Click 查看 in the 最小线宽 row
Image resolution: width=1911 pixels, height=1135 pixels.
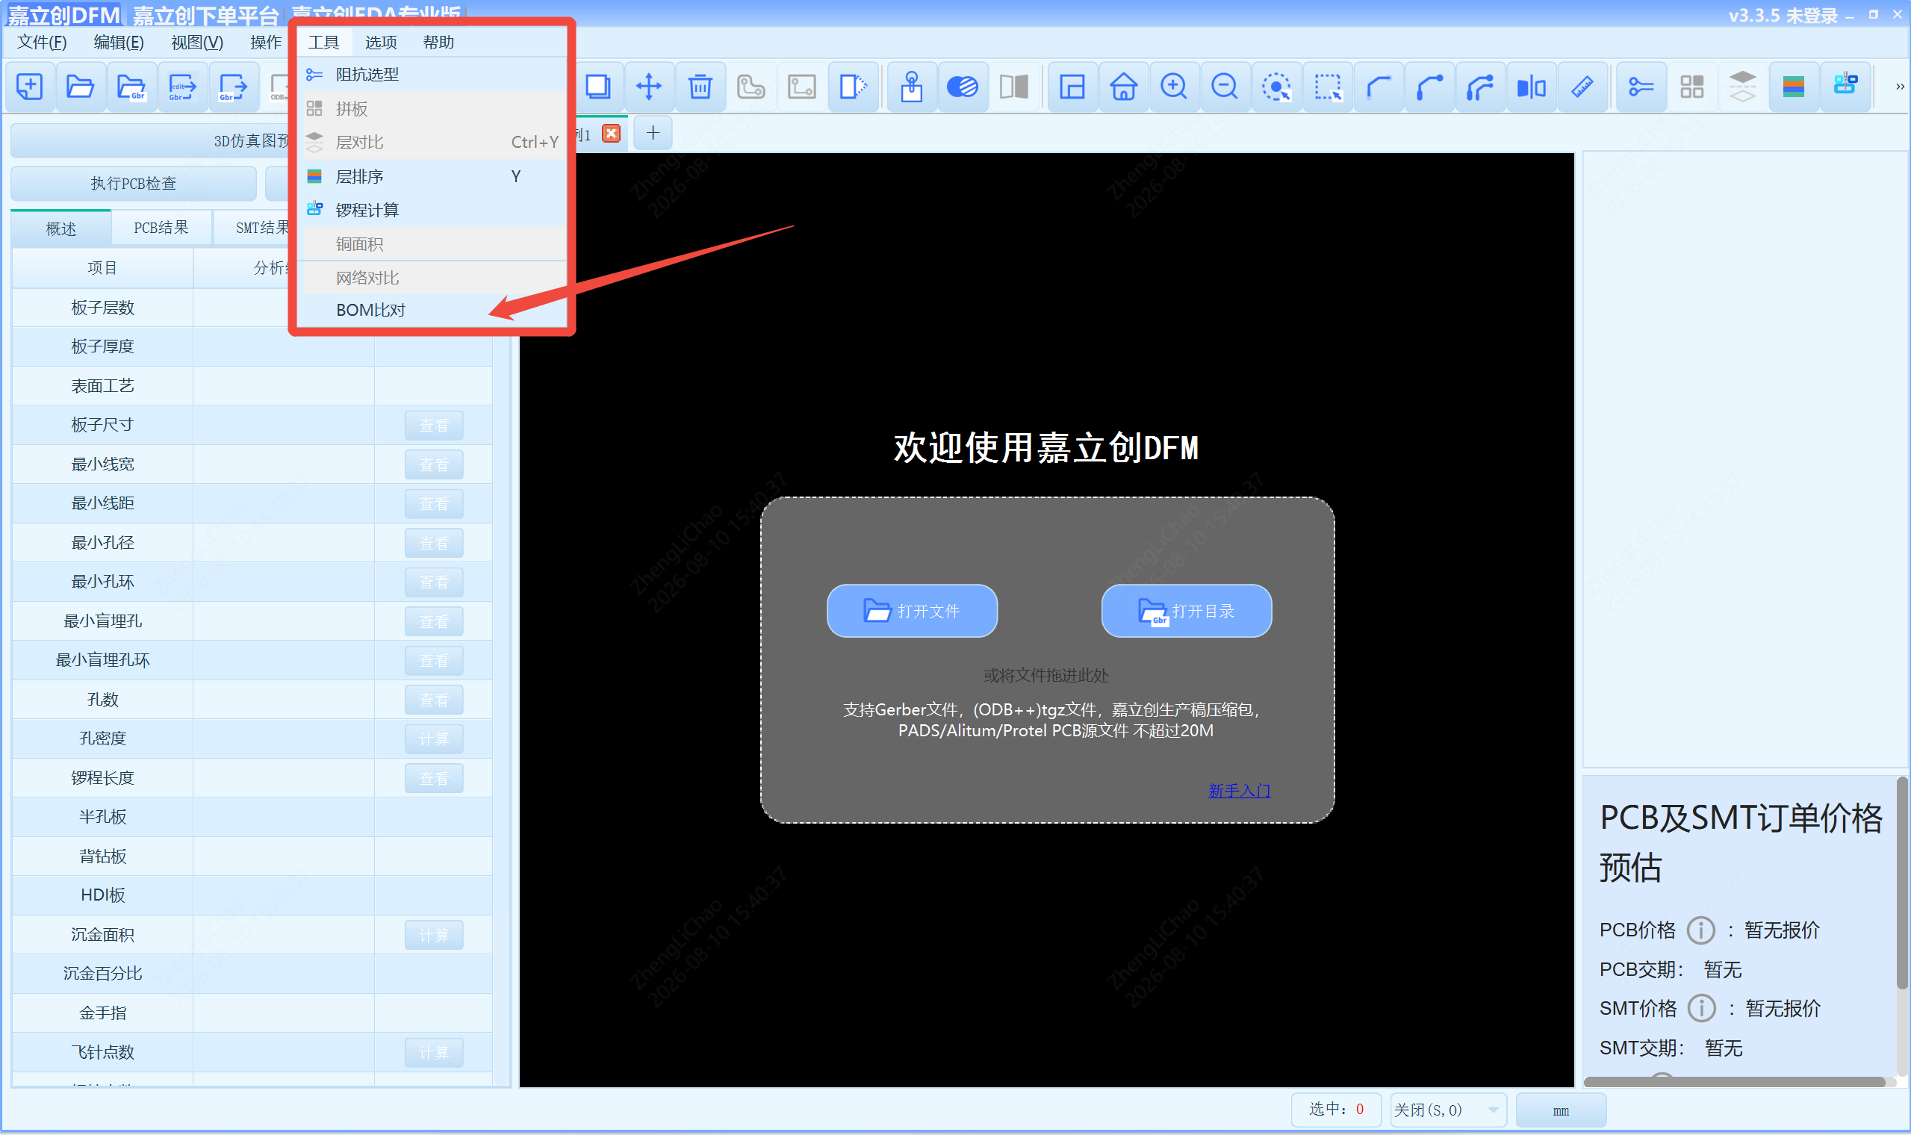click(435, 465)
